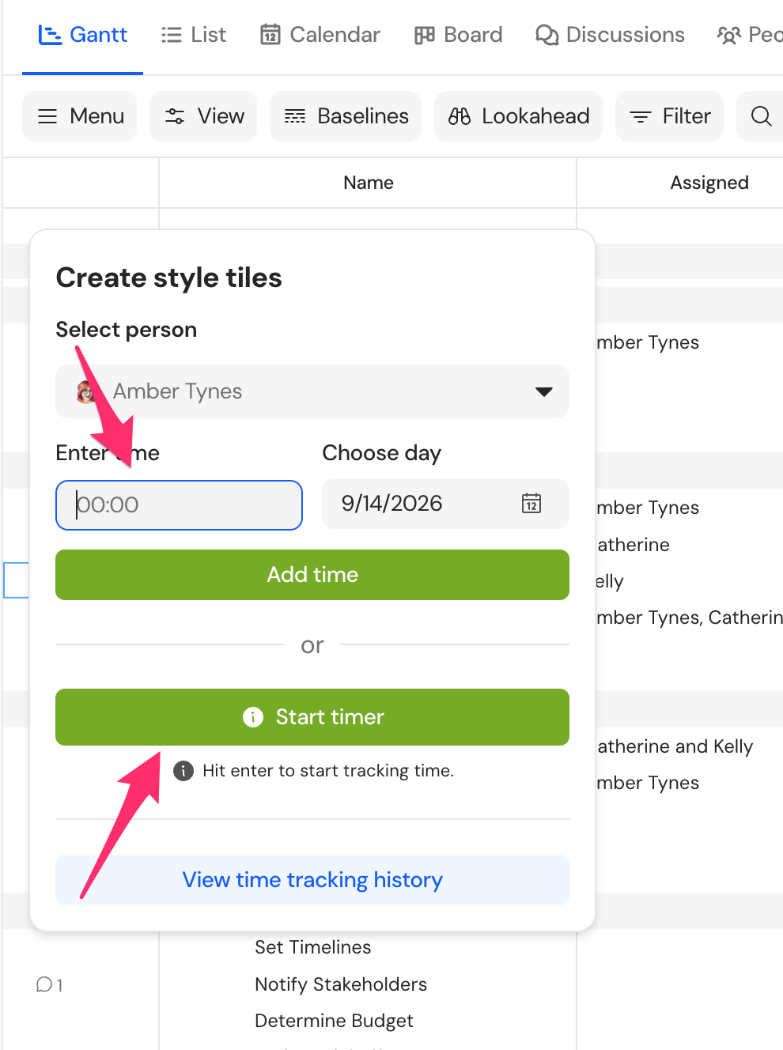Click View time tracking history link
The image size is (783, 1050).
(x=312, y=880)
